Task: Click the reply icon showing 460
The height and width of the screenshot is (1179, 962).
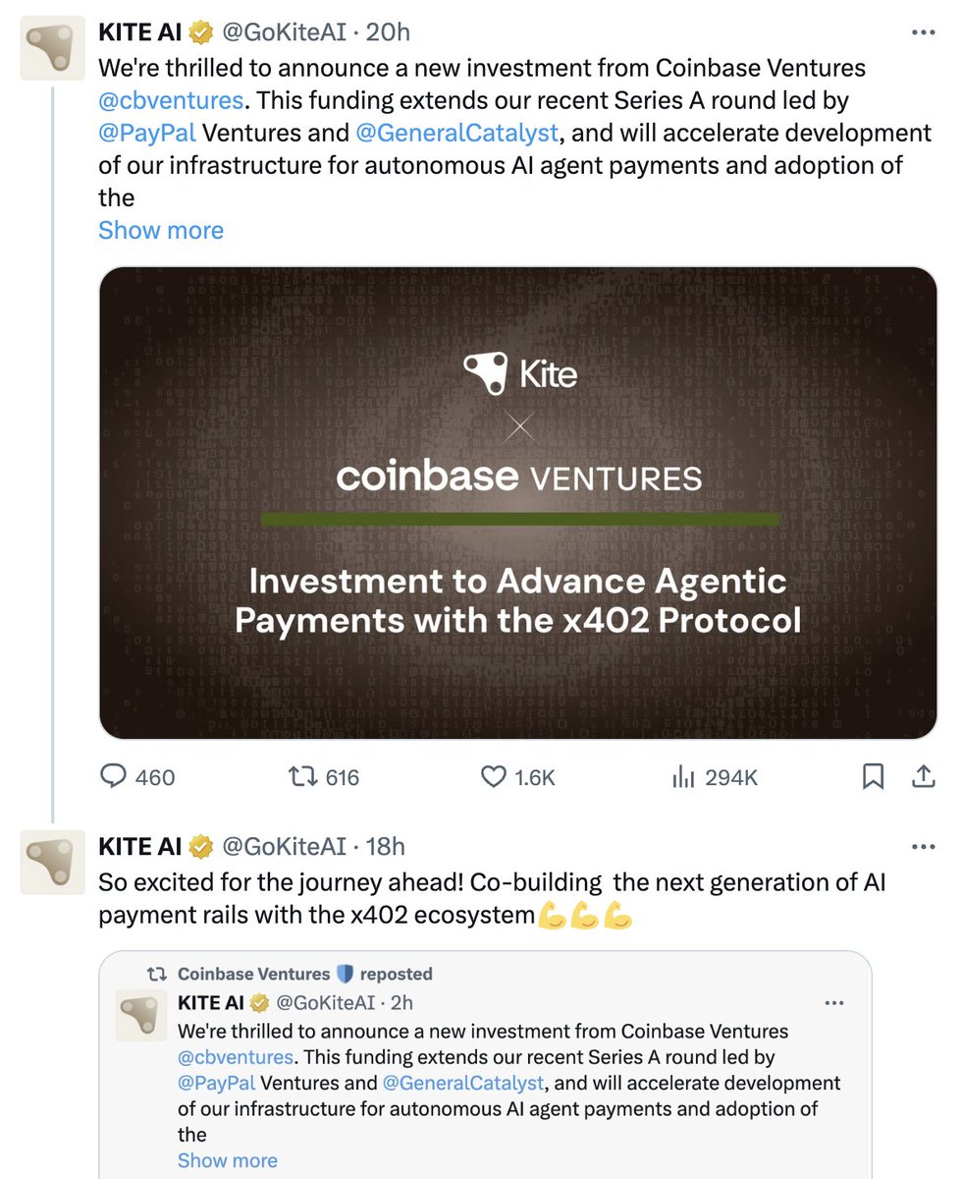Action: [x=116, y=777]
